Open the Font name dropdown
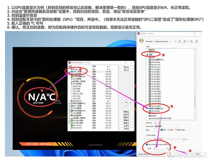The height and width of the screenshot is (161, 209). 167,126
